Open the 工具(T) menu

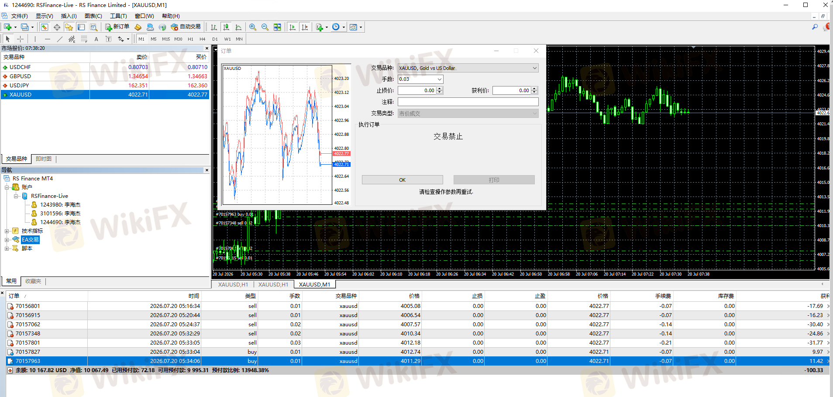(118, 16)
